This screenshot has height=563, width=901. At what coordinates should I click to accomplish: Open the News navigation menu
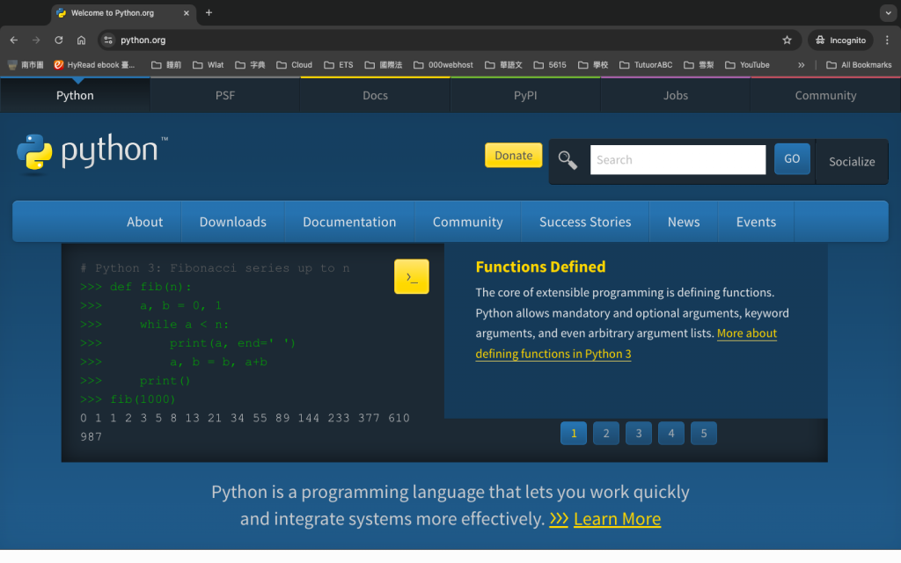(x=684, y=222)
